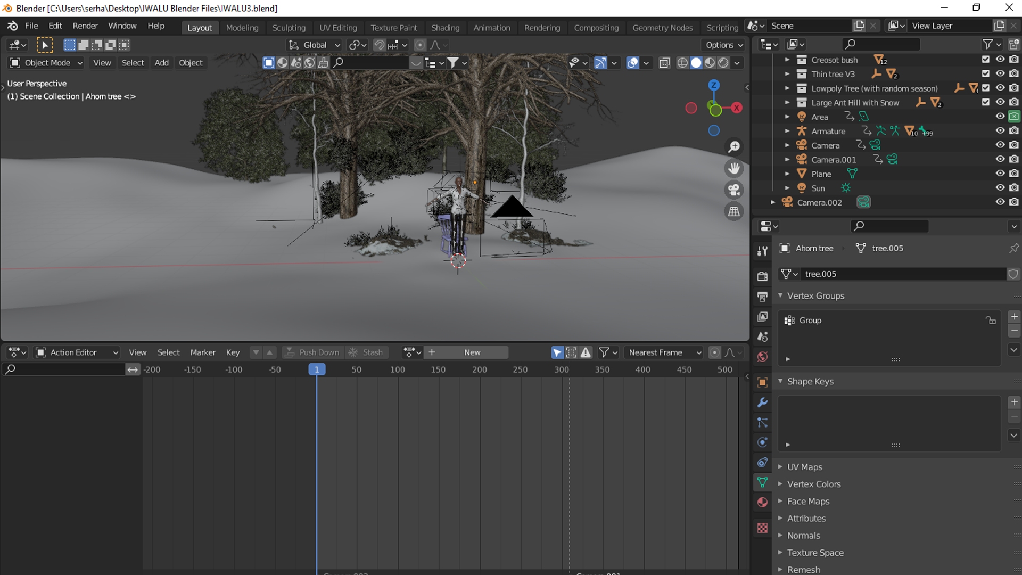Open the vertex group specials dropdown
This screenshot has width=1022, height=575.
coord(1014,350)
